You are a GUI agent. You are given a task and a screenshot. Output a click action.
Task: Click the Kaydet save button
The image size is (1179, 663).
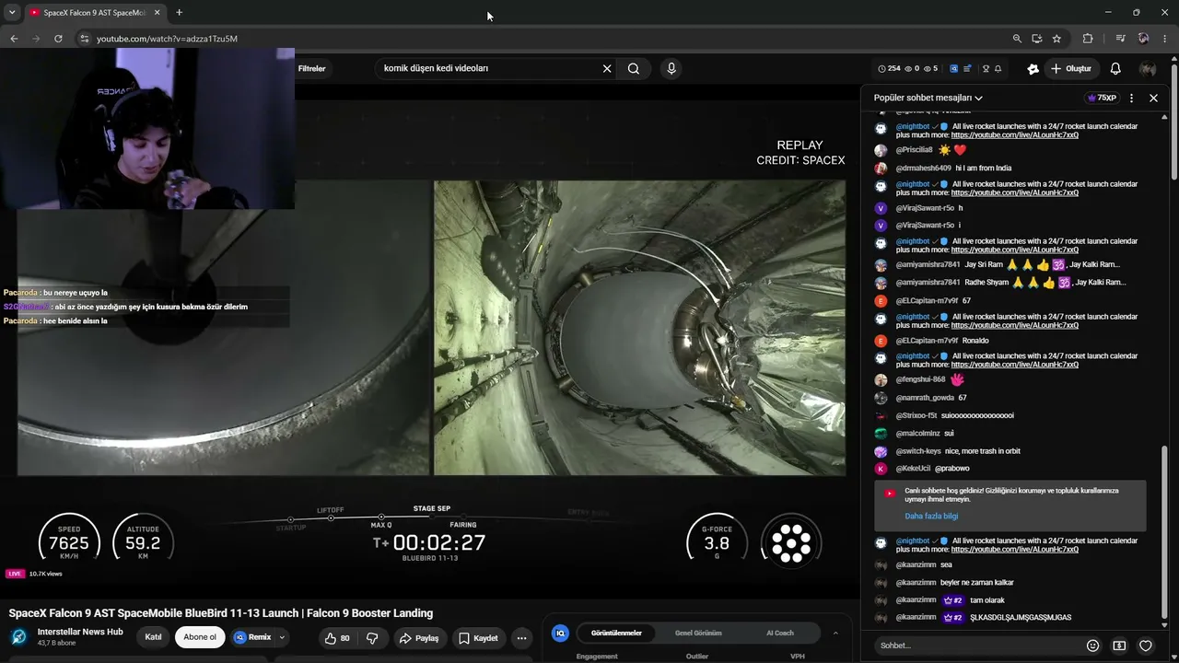click(x=478, y=638)
